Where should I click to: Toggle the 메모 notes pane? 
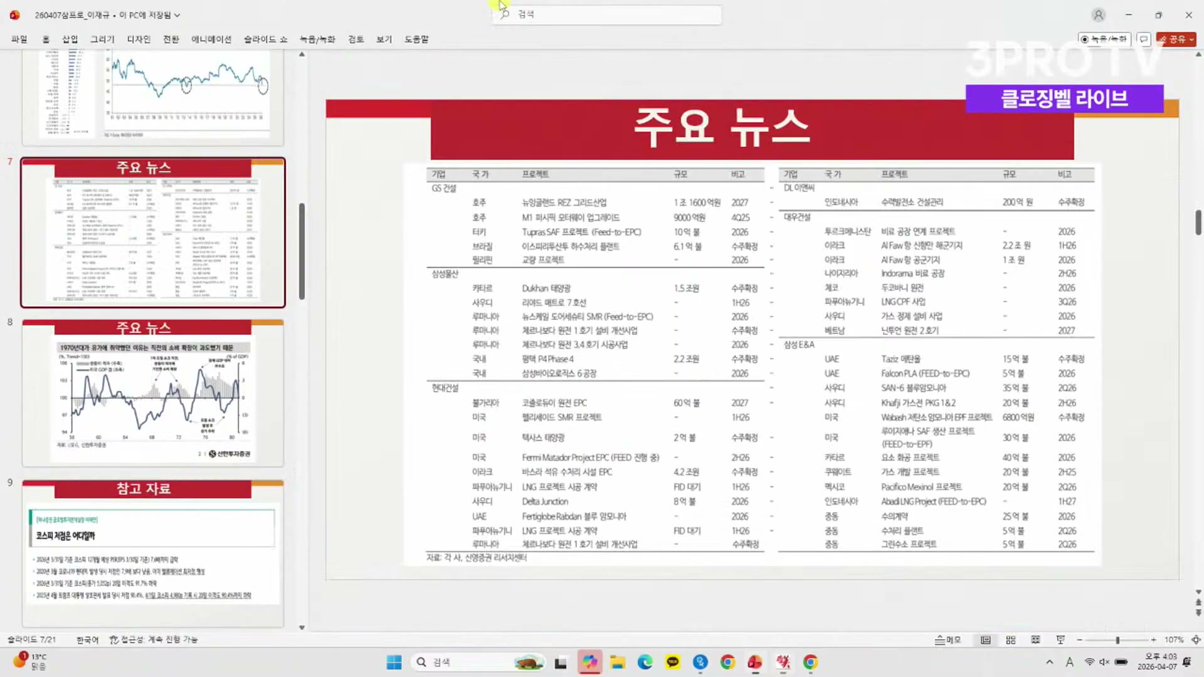(x=948, y=640)
